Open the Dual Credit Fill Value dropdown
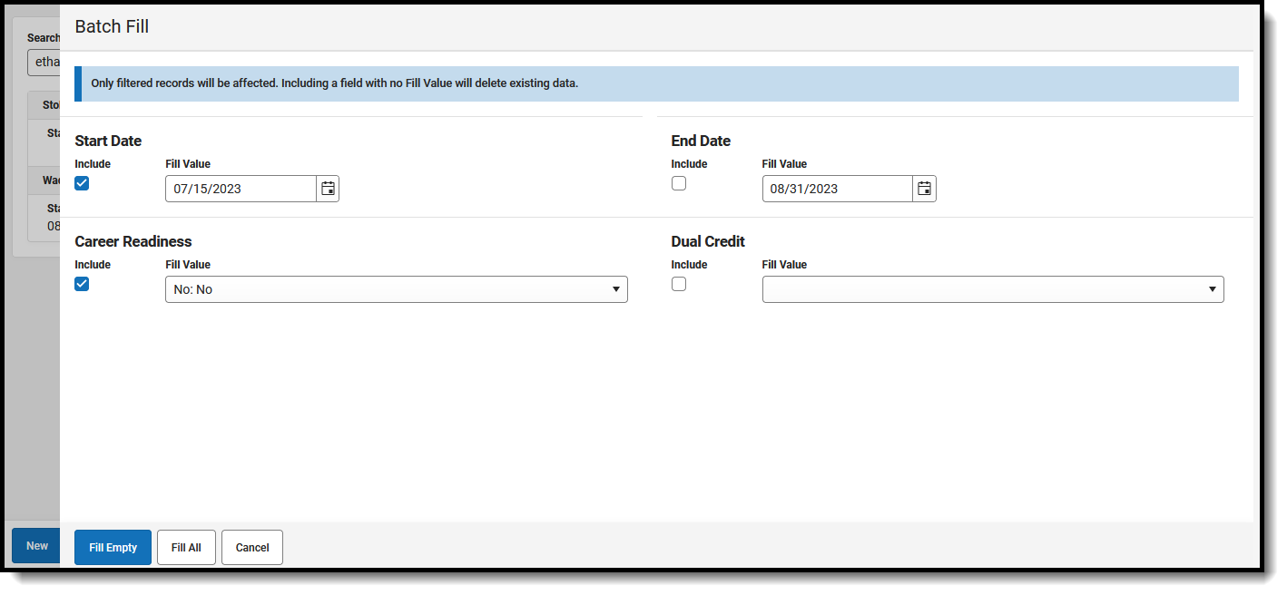The image size is (1287, 595). pyautogui.click(x=993, y=289)
